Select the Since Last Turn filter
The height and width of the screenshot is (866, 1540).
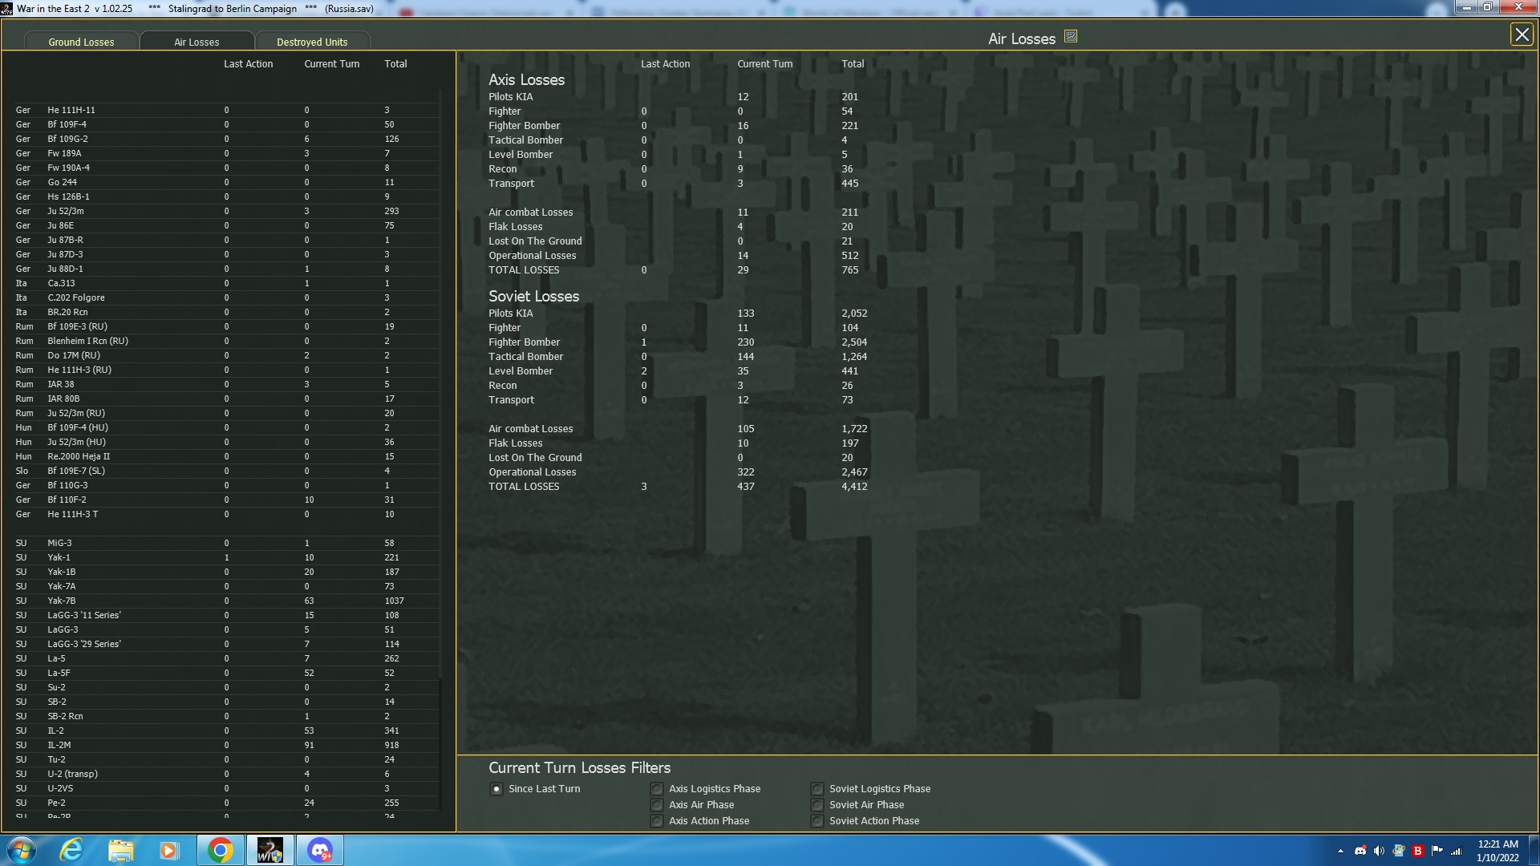(496, 789)
